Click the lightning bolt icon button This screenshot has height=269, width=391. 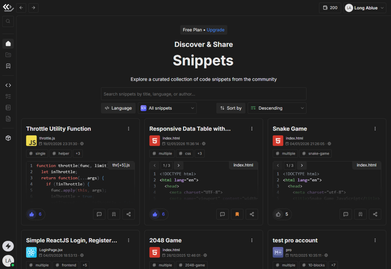point(8,246)
